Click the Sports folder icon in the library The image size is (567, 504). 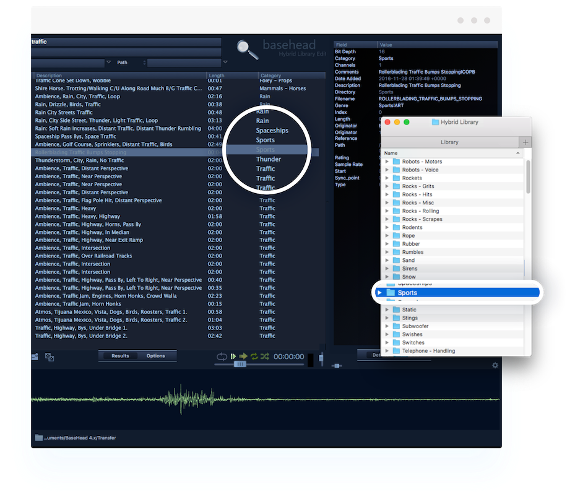click(391, 292)
